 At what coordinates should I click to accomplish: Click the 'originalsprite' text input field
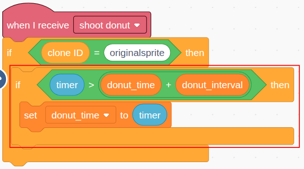coord(137,53)
